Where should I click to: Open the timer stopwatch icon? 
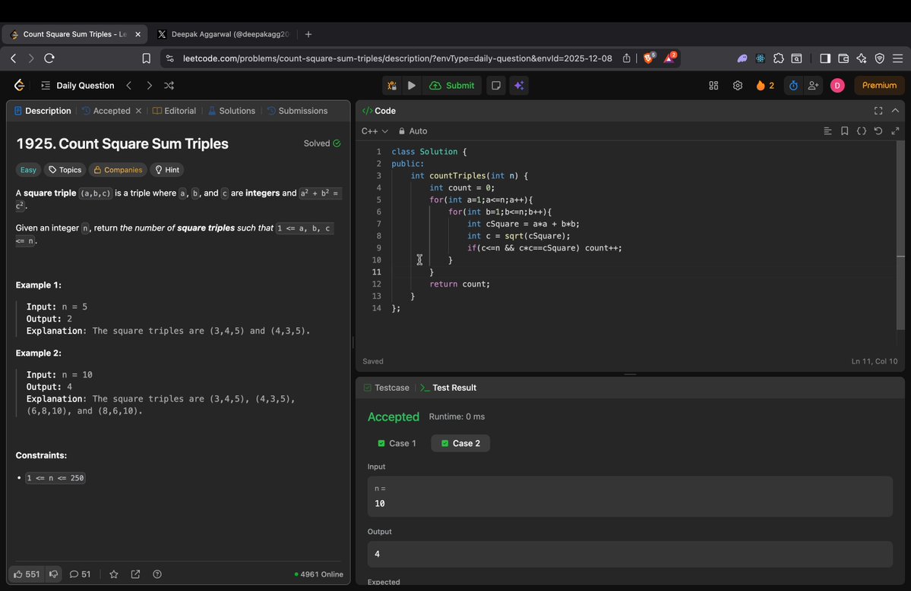792,85
